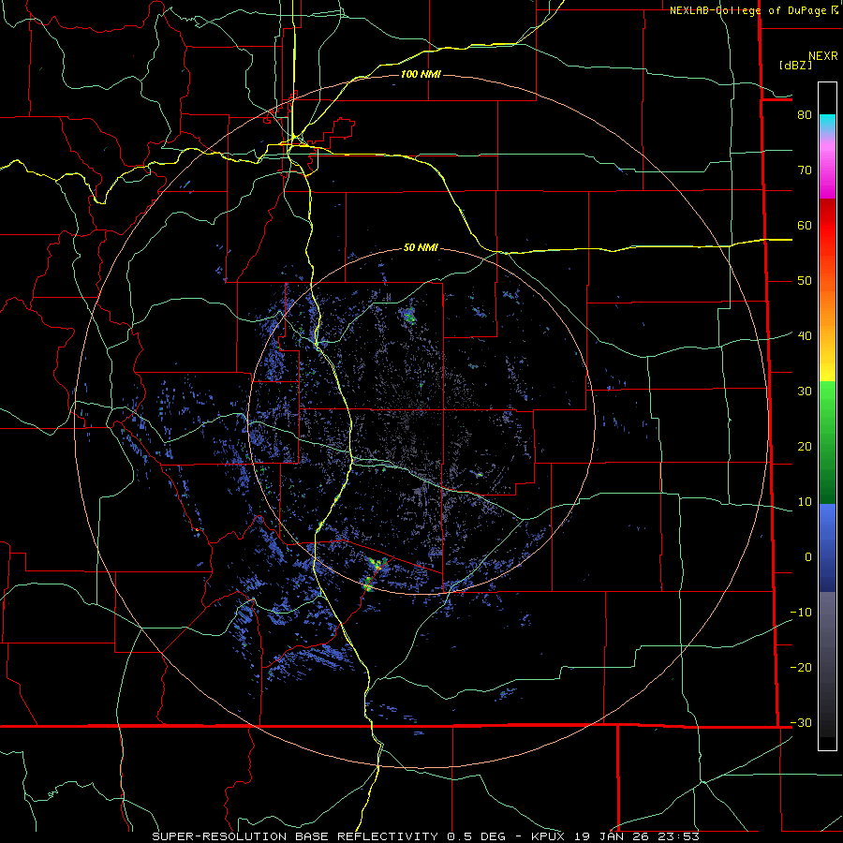Click the 100 NMI range ring label

coord(421,74)
